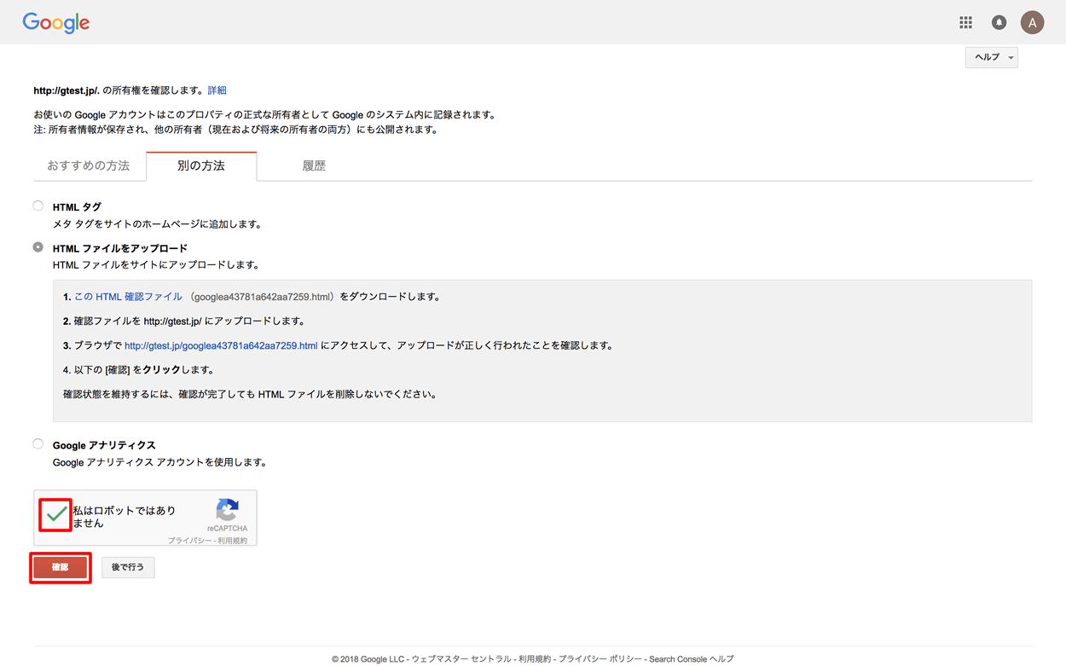Click the reCAPTCHA logo icon
This screenshot has height=666, width=1066.
click(x=227, y=510)
